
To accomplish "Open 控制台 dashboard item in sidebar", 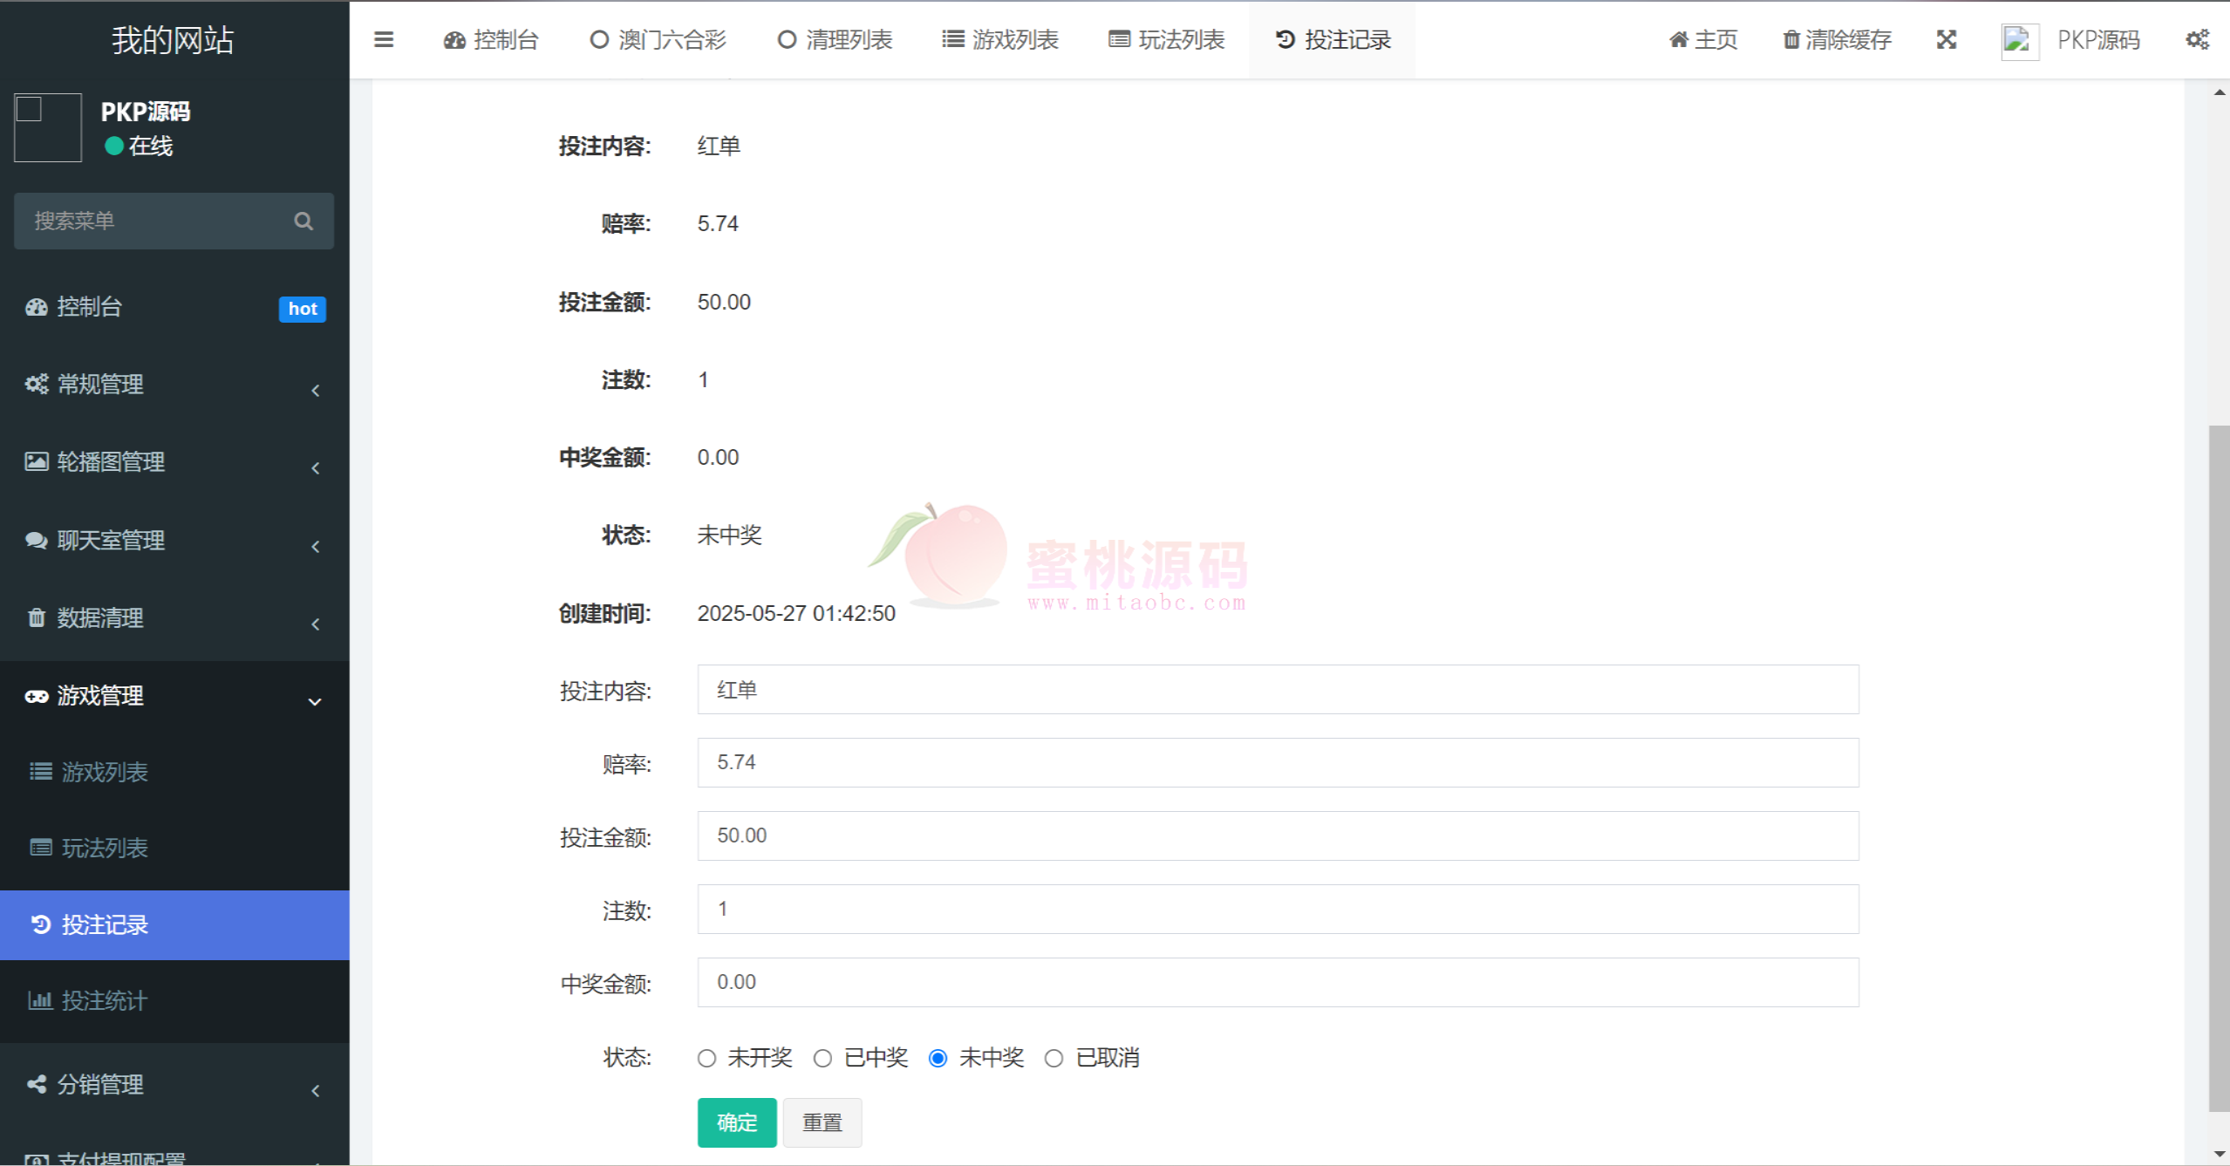I will tap(89, 307).
